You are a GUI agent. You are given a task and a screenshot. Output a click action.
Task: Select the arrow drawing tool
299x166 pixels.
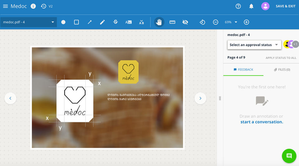point(89,22)
